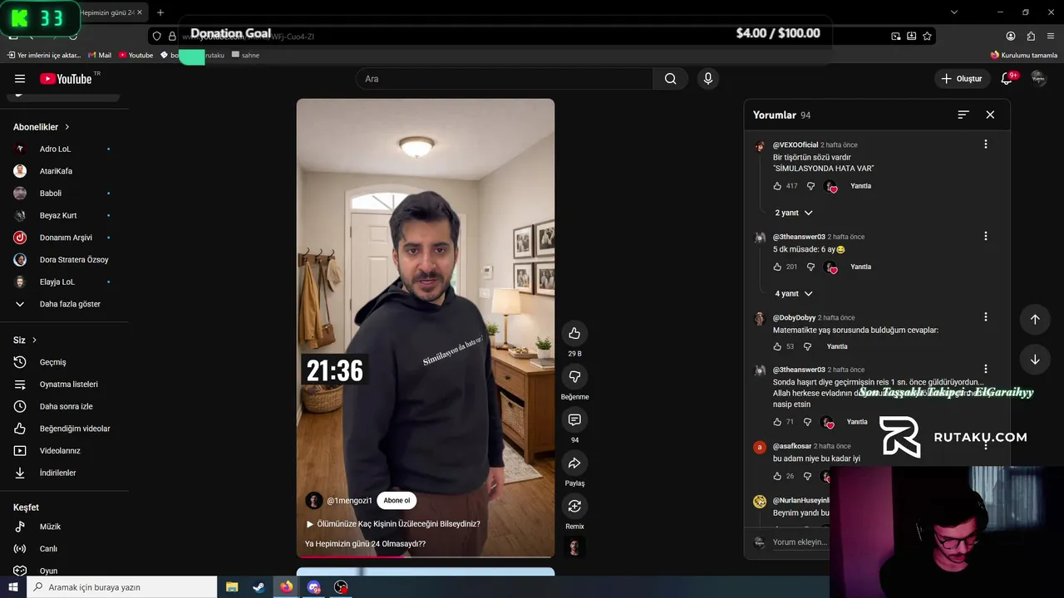Open the YouTube account avatar menu
Screen dimensions: 1064x598
click(1038, 79)
